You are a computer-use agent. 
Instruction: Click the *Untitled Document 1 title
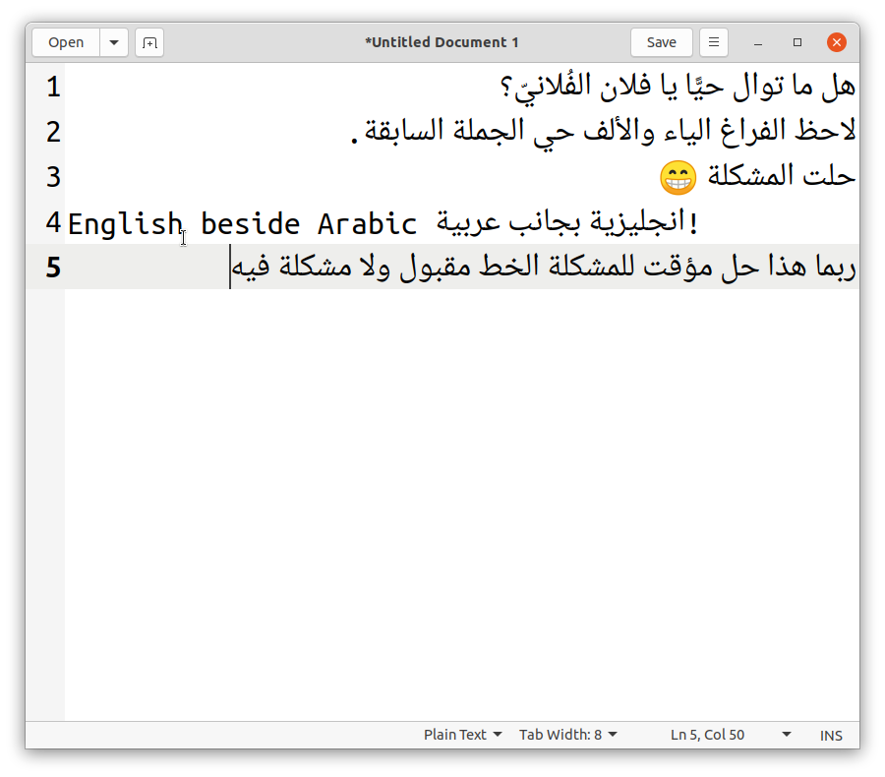pos(442,42)
